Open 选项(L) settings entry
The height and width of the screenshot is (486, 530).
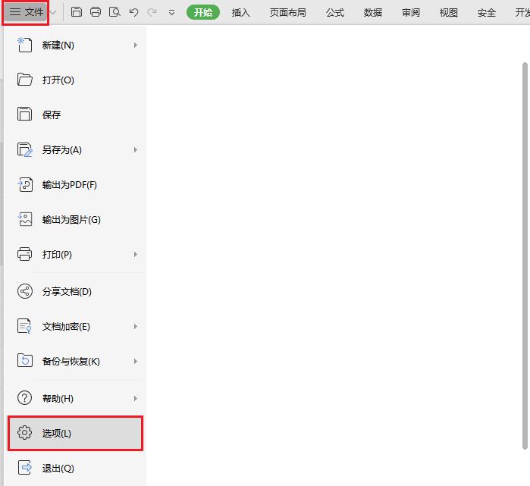tap(75, 433)
